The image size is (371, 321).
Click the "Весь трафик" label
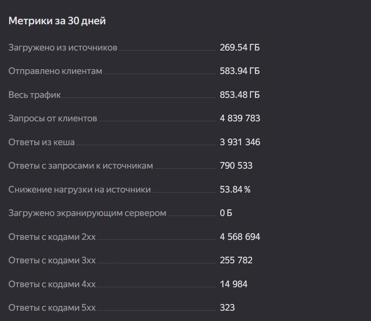click(x=35, y=95)
